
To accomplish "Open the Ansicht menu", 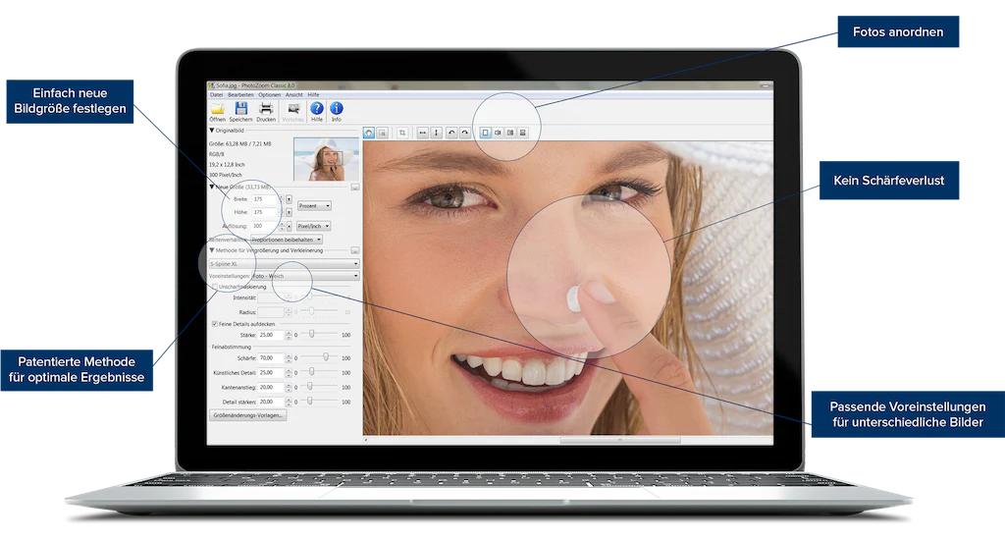I will coord(294,95).
